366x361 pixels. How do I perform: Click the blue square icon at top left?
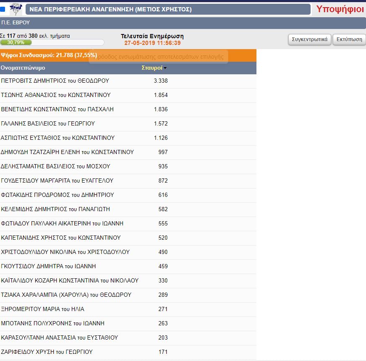click(x=3, y=9)
